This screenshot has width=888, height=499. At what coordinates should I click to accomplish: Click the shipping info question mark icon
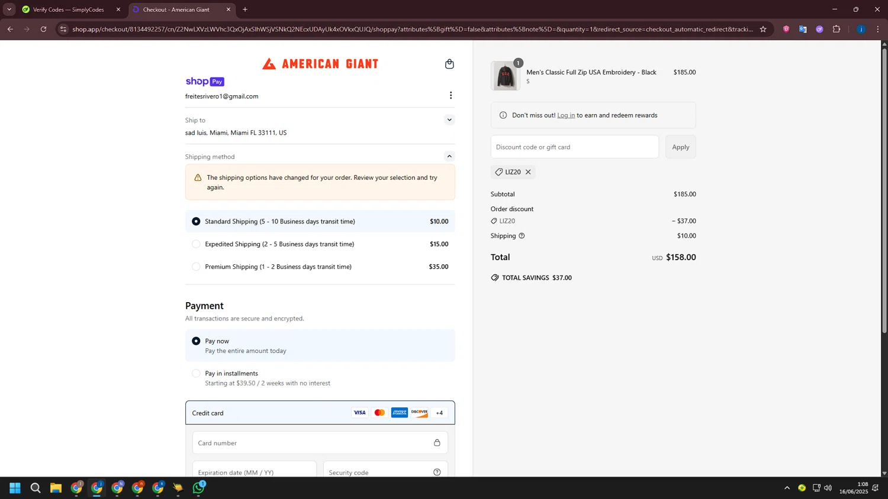(x=522, y=236)
